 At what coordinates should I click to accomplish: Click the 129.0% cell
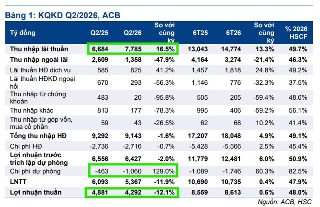coord(164,172)
